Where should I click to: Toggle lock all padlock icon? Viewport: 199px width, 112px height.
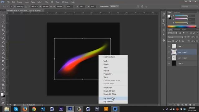pyautogui.click(x=183, y=41)
